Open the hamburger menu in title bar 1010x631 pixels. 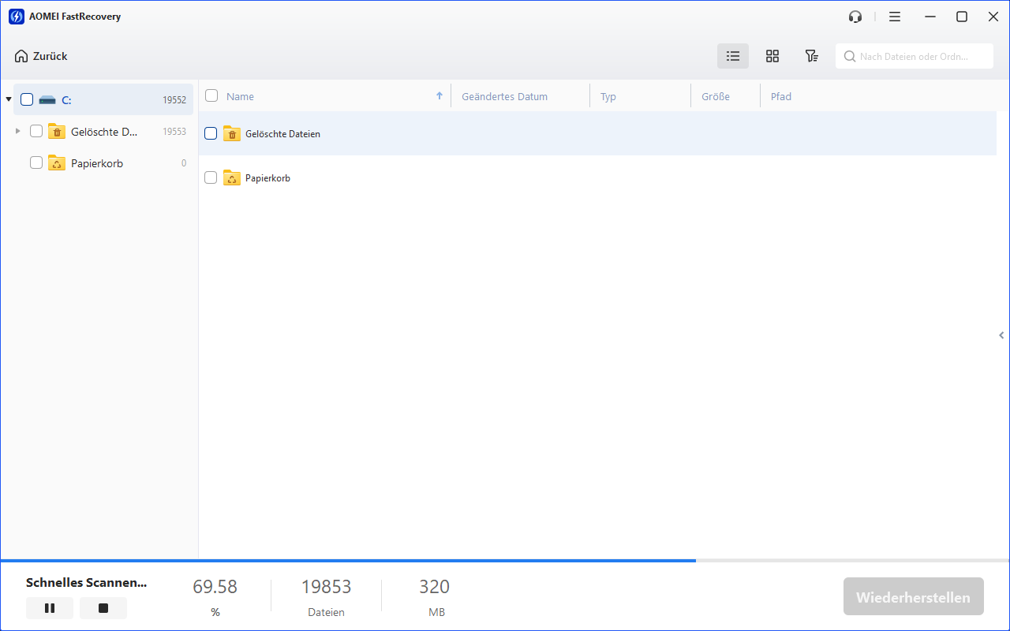tap(894, 17)
